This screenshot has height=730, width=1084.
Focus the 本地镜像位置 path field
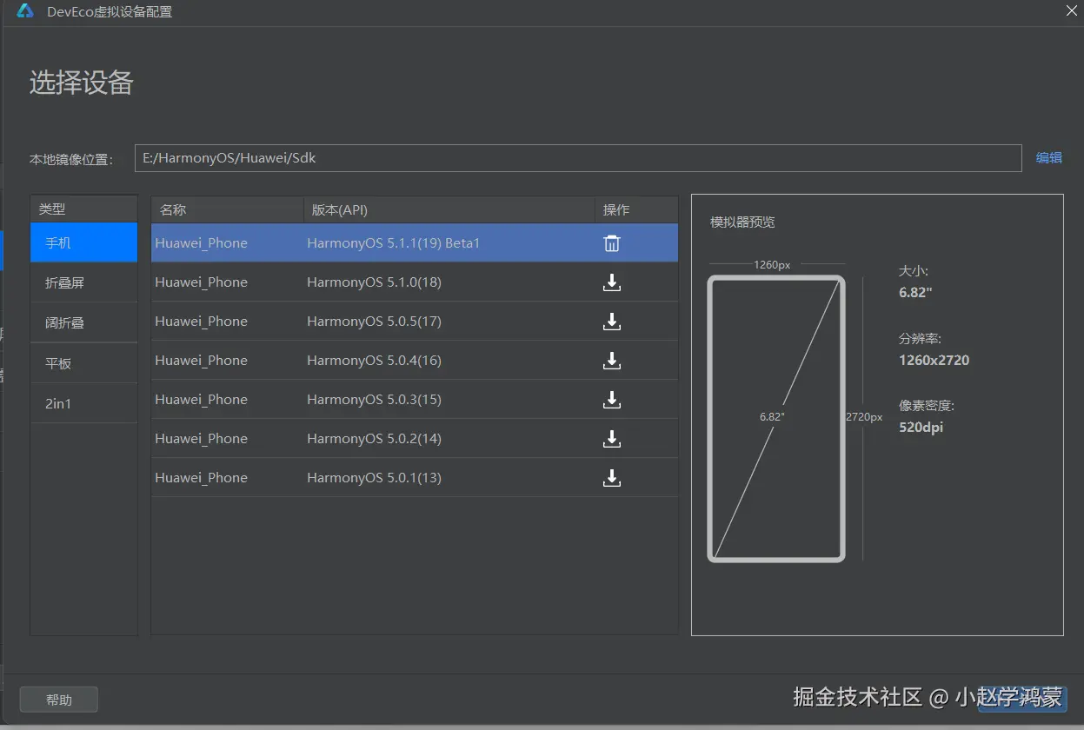(578, 158)
